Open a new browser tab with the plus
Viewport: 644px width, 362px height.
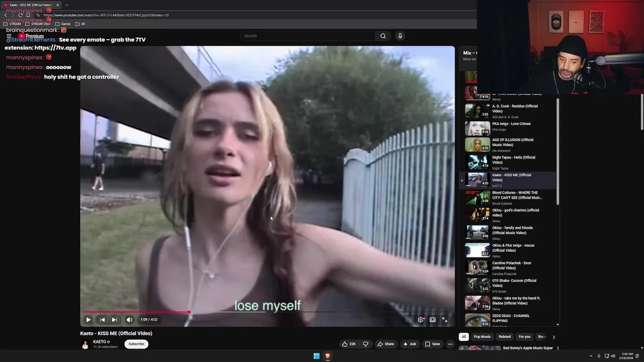pyautogui.click(x=66, y=5)
